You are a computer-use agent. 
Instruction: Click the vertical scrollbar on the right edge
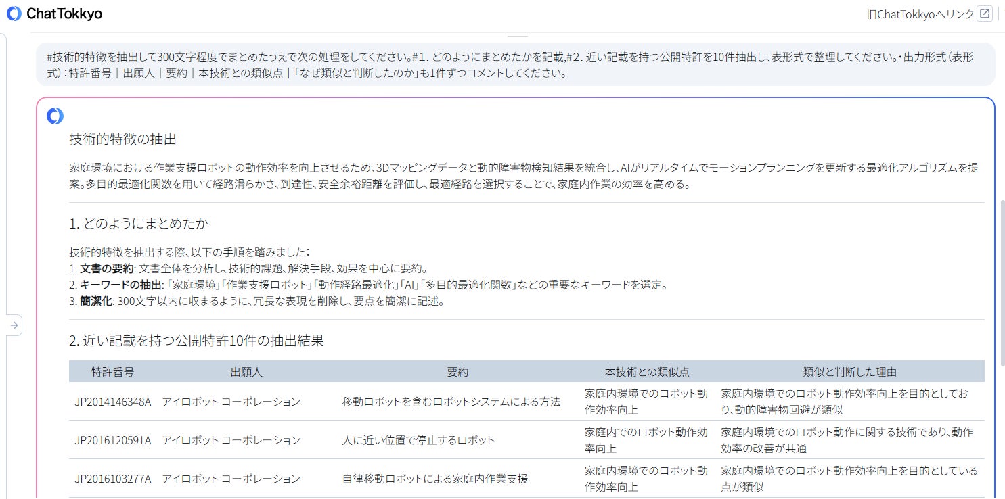pyautogui.click(x=1002, y=283)
